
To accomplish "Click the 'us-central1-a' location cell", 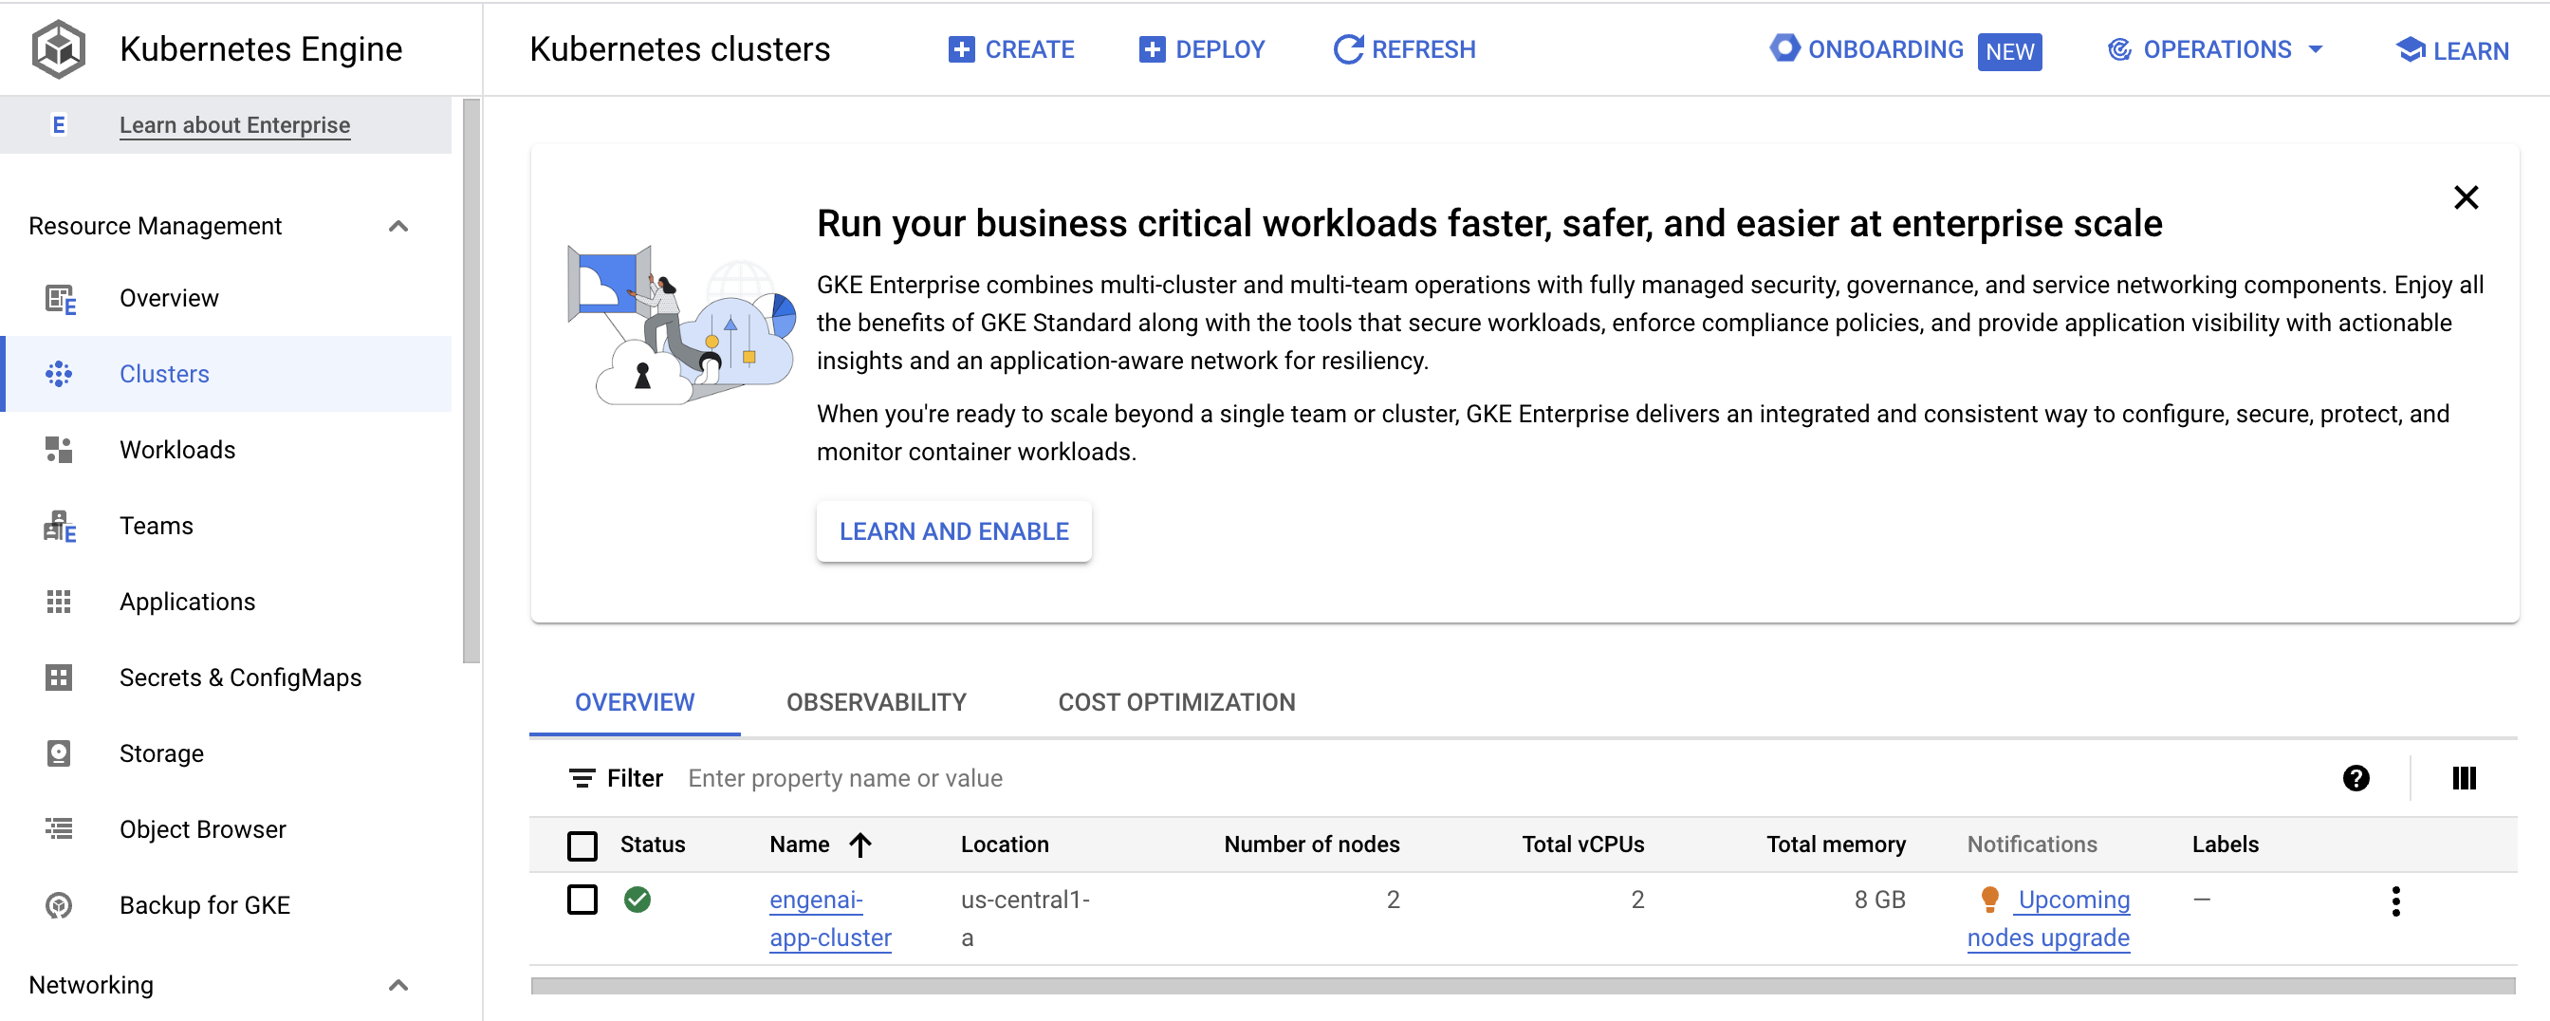I will [1025, 919].
